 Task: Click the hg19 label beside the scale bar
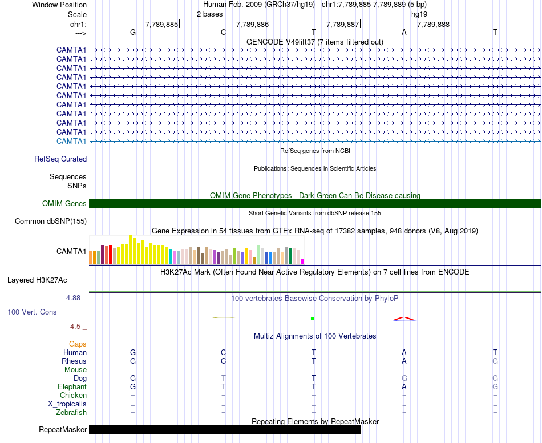pyautogui.click(x=419, y=14)
